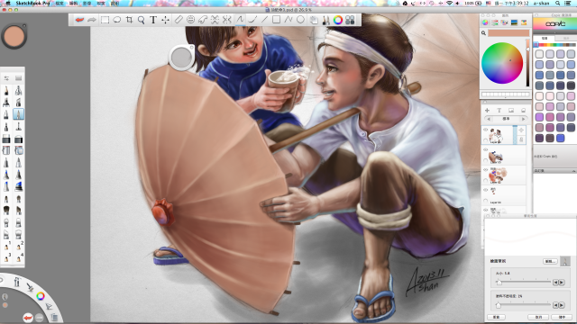Enable the French curve guide

pyautogui.click(x=203, y=20)
